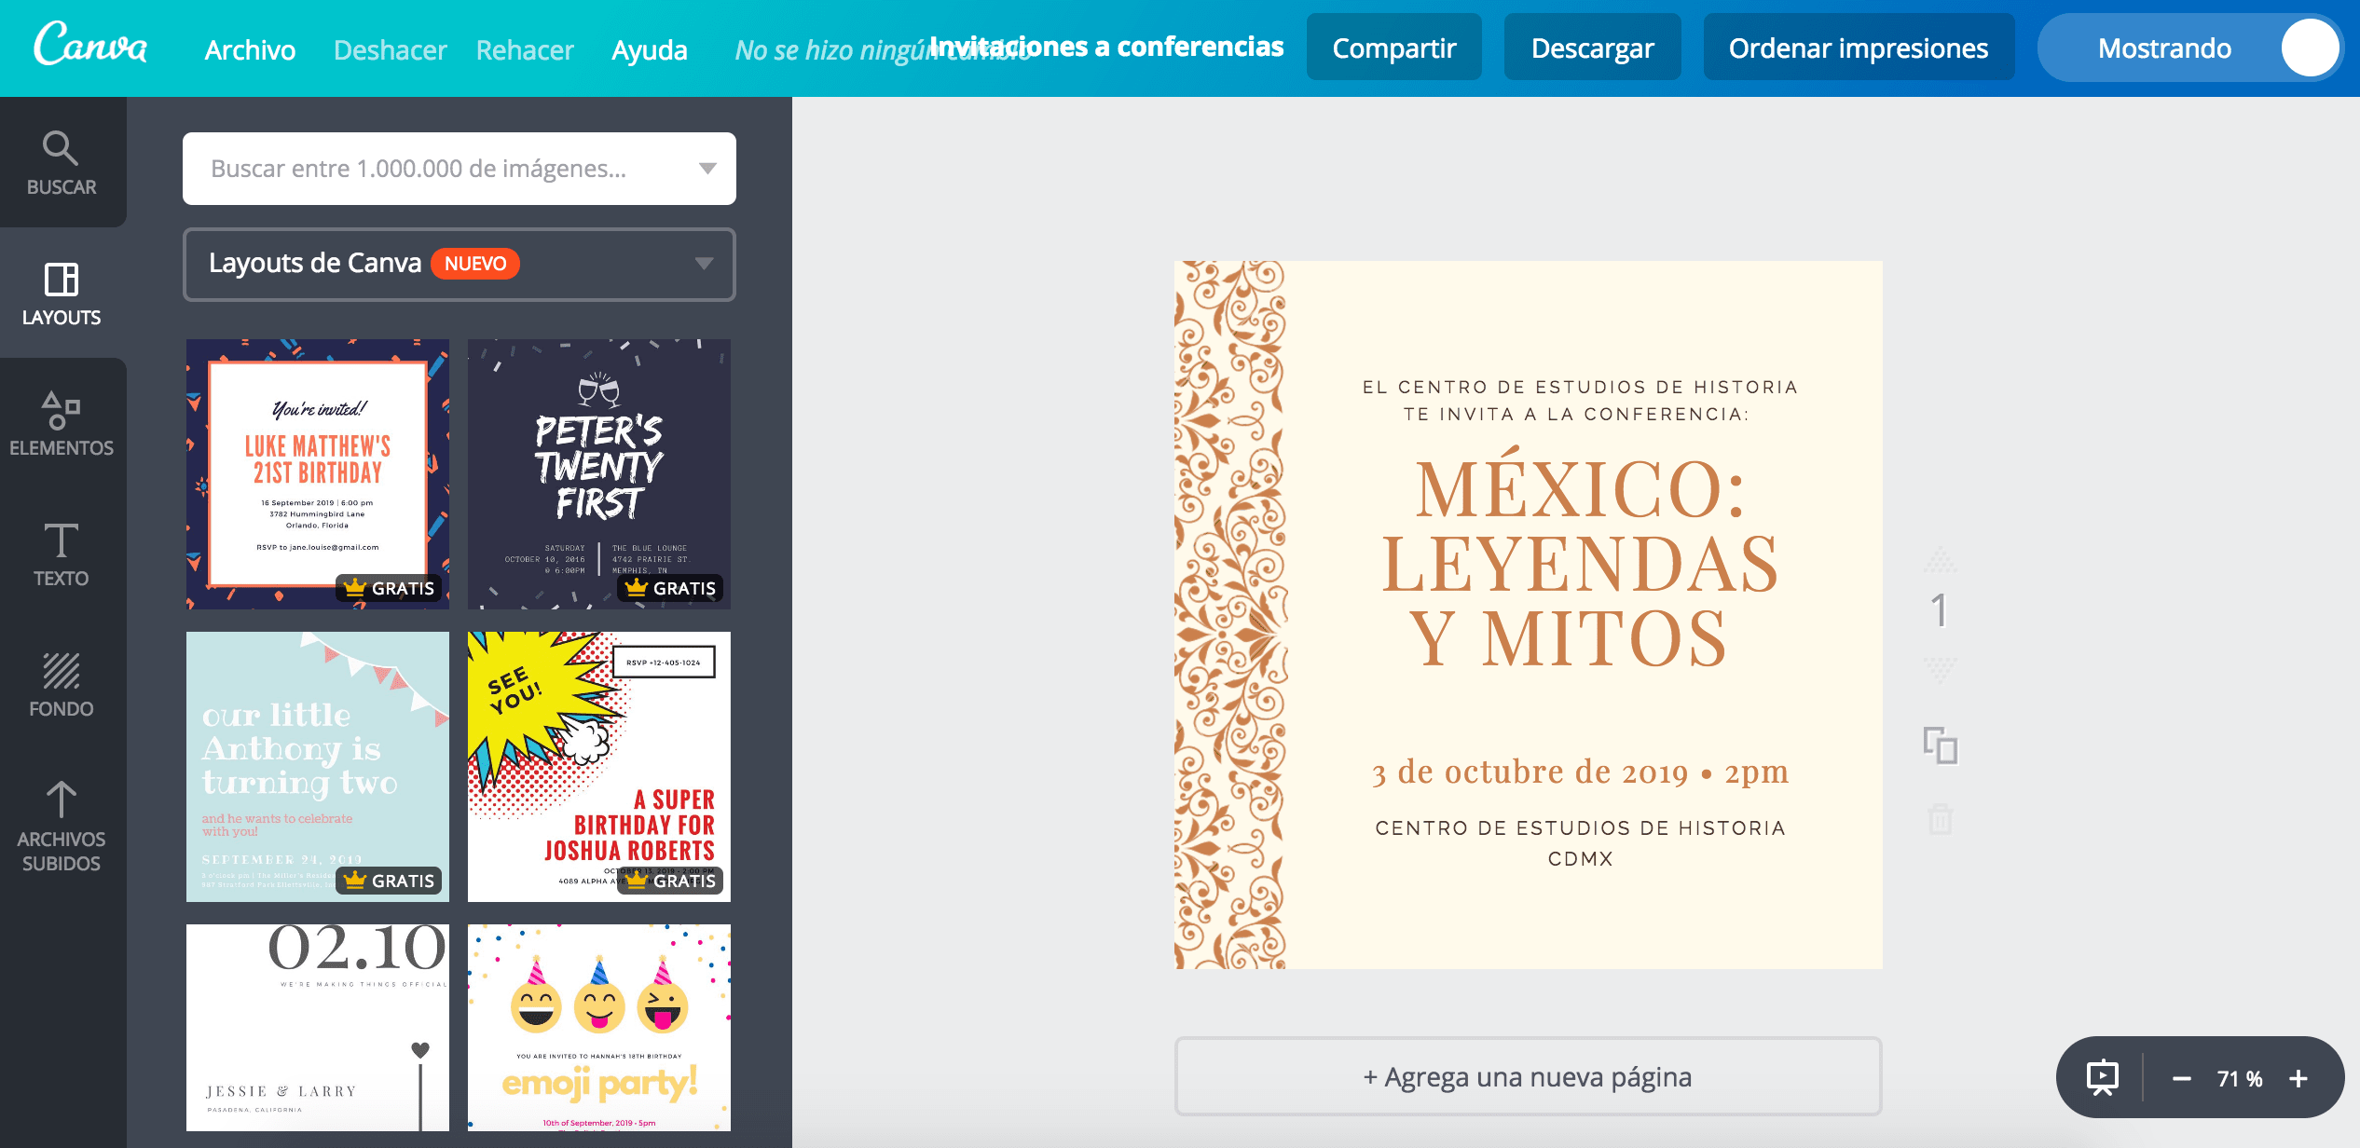The height and width of the screenshot is (1148, 2360).
Task: Toggle the Mostrando switch
Action: [x=2189, y=48]
